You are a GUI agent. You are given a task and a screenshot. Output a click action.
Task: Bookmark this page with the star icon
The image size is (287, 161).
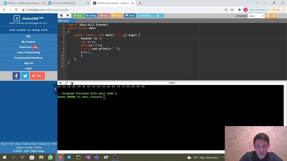[232, 10]
